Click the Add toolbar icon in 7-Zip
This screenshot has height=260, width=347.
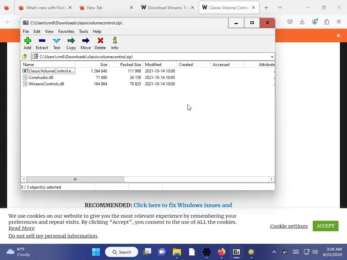[x=27, y=43]
